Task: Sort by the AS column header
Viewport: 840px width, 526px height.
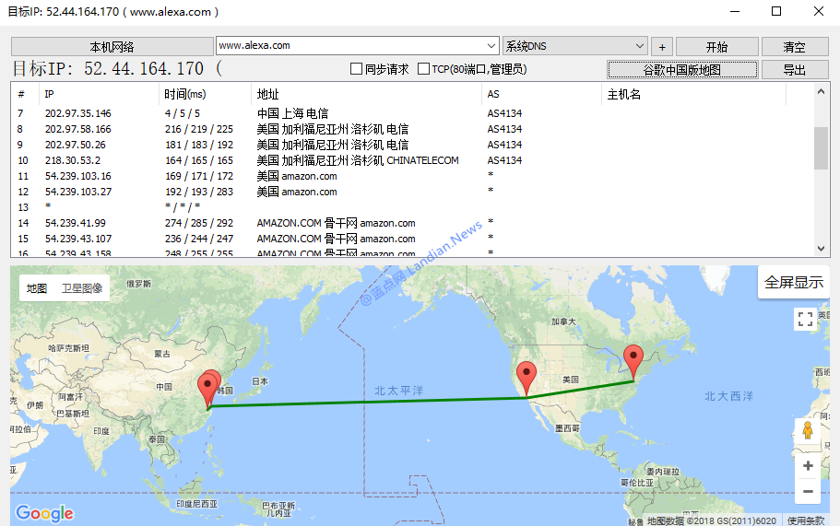Action: [541, 94]
